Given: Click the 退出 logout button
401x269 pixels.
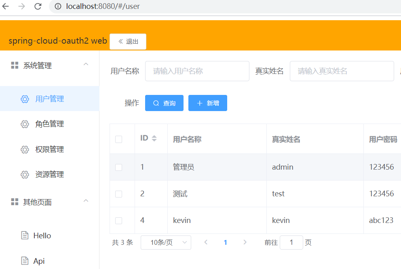Looking at the screenshot, I should click(x=128, y=41).
